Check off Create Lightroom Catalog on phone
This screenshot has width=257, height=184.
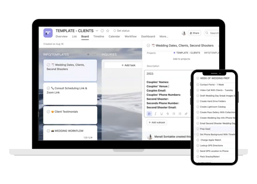click(x=198, y=107)
